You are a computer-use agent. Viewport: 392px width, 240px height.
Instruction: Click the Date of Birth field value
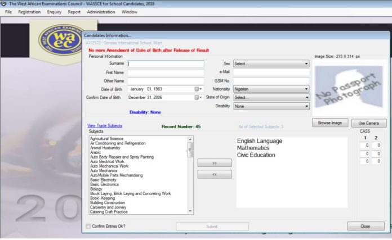(x=146, y=89)
